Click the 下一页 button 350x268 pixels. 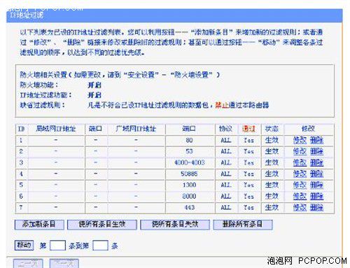tap(64, 264)
